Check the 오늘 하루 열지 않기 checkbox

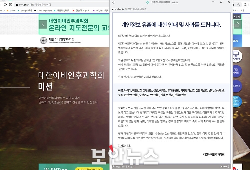114,166
